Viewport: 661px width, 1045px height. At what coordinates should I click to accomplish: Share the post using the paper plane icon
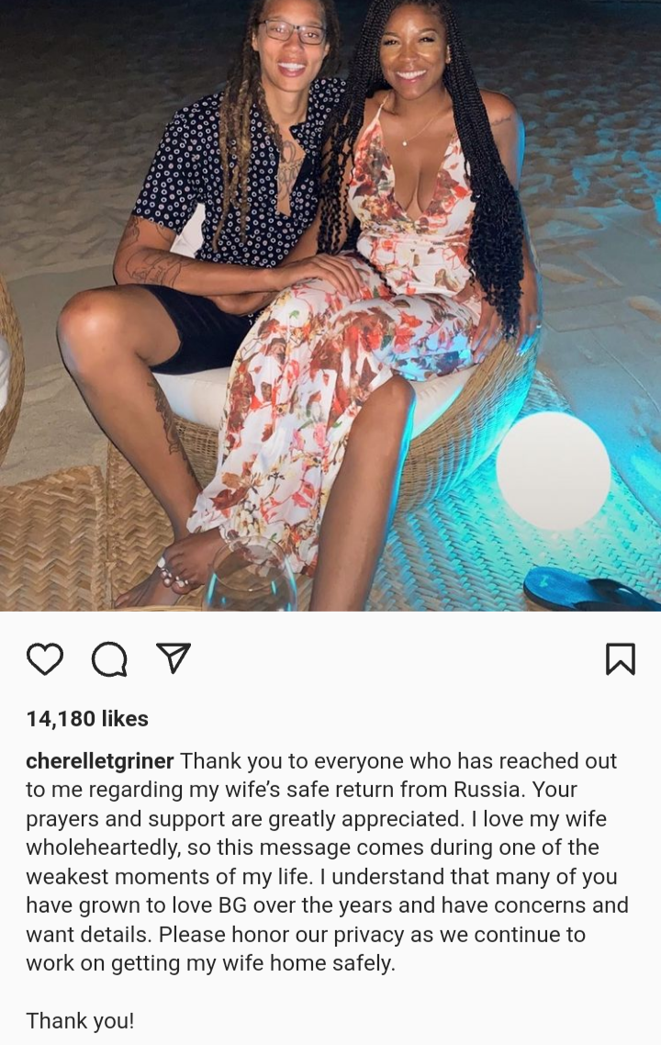coord(174,657)
